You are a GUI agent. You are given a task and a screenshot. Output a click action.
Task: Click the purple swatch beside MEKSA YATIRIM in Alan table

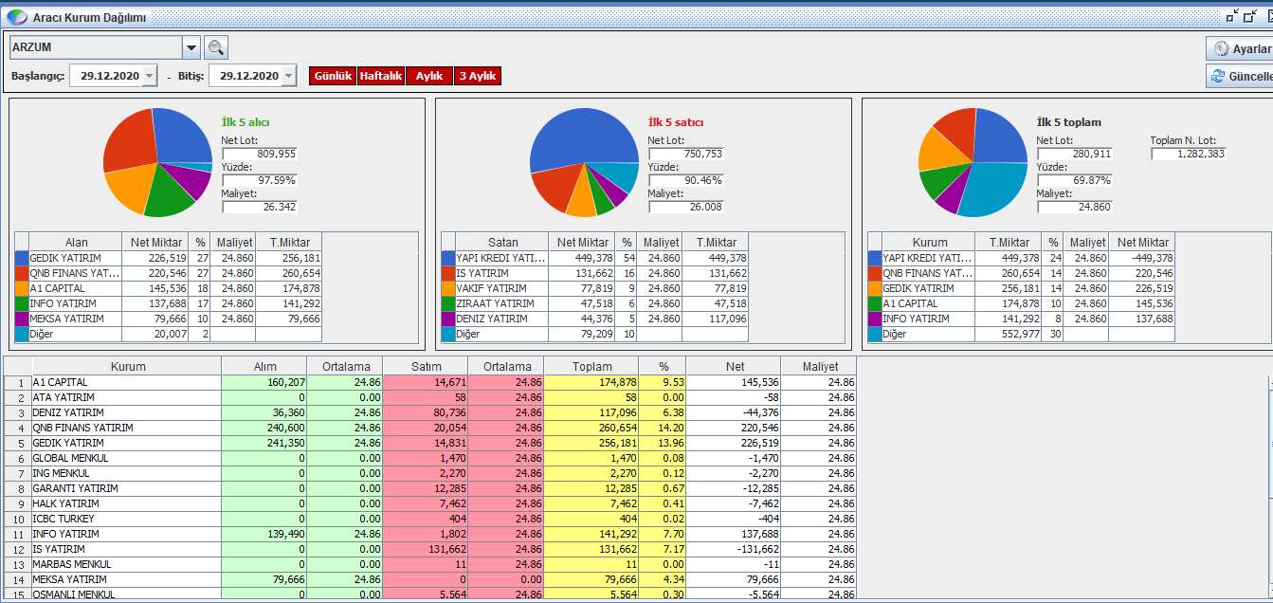click(22, 319)
